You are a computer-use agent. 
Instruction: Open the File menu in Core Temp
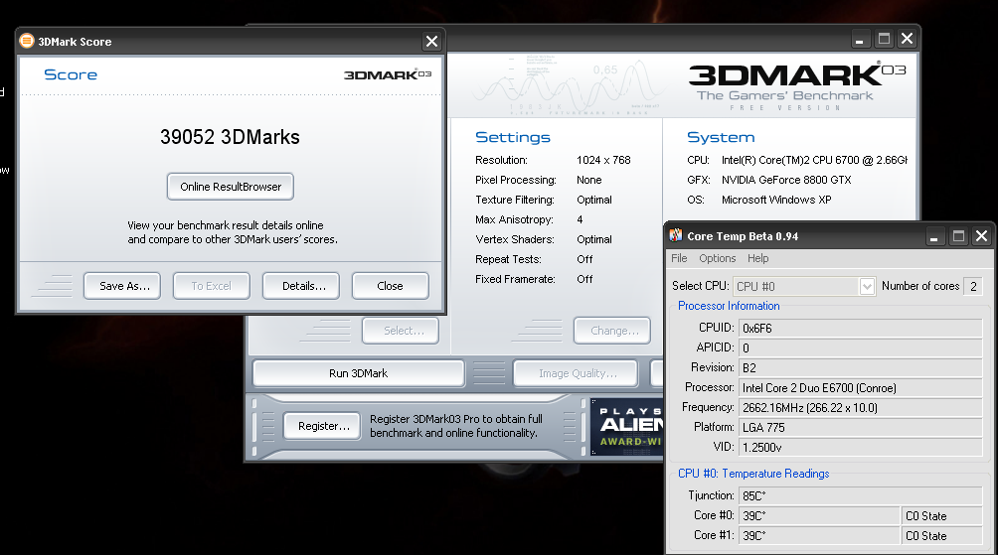[x=679, y=258]
